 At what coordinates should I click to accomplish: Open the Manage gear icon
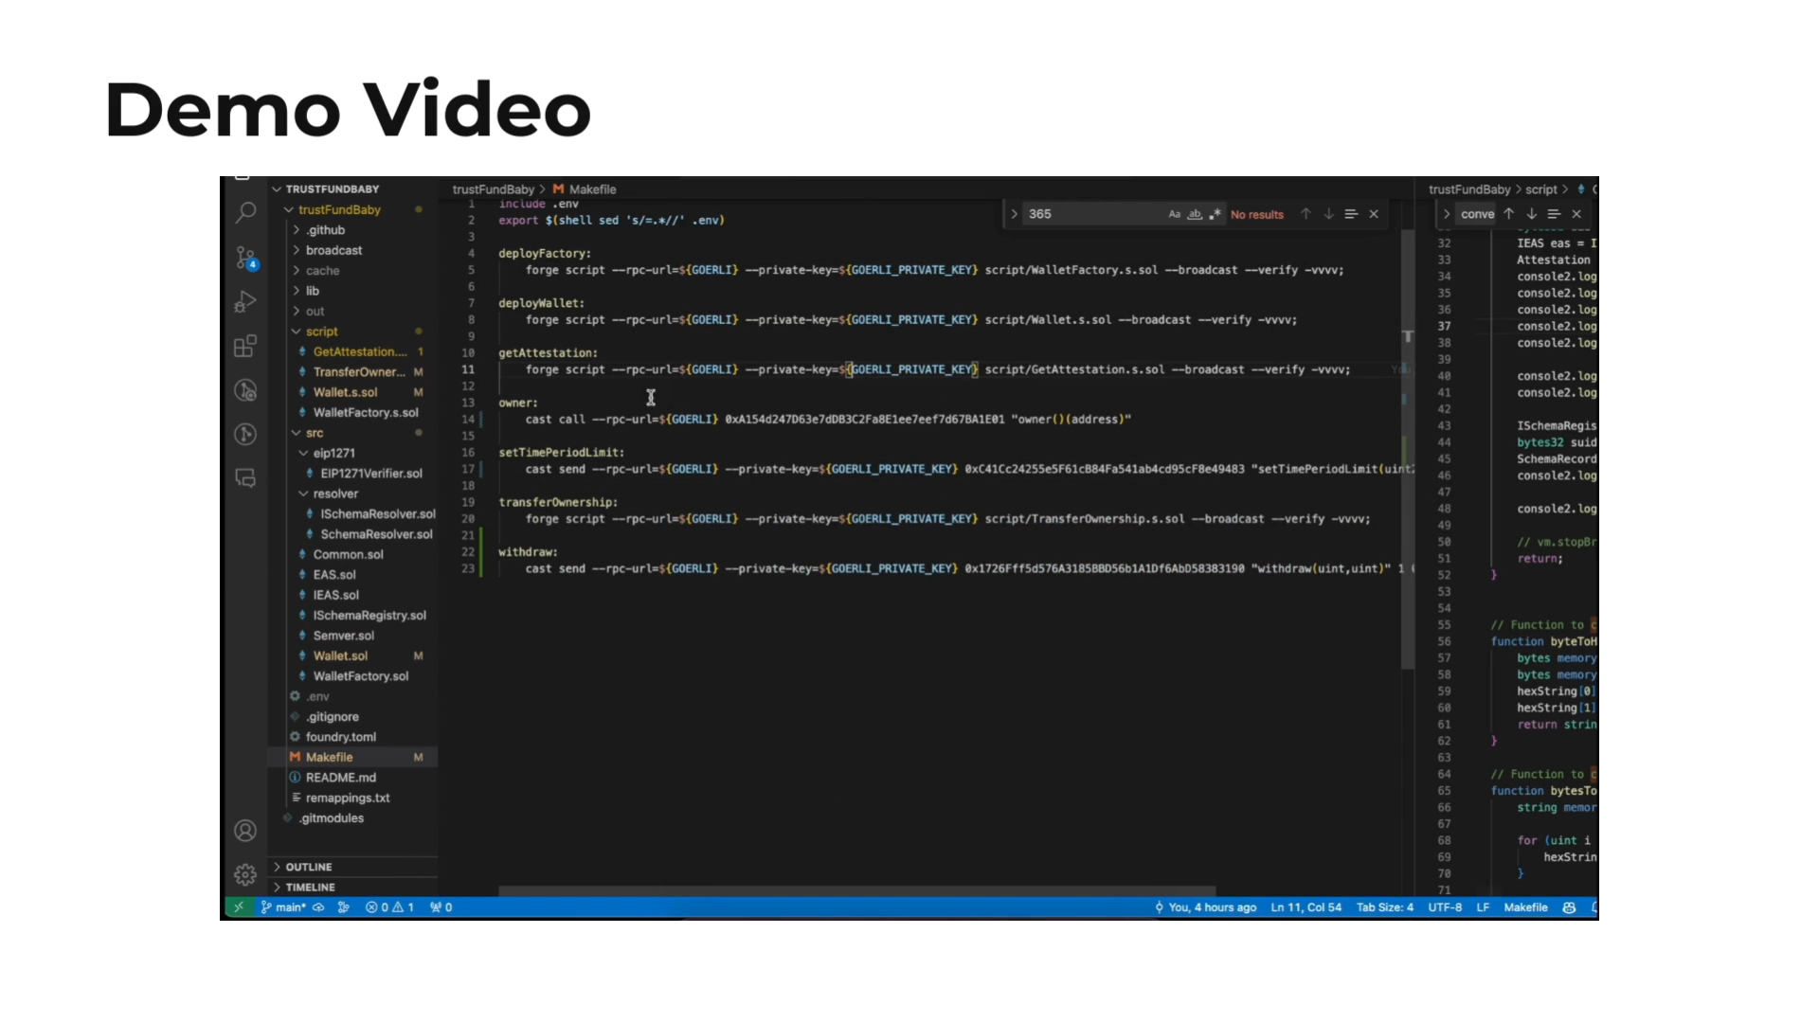(245, 874)
